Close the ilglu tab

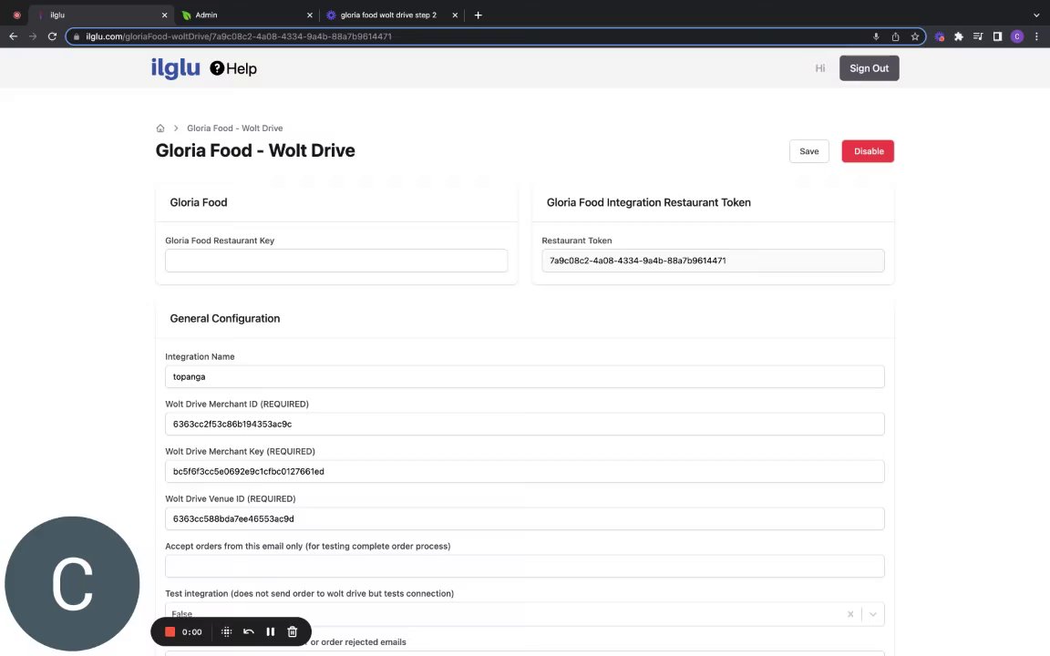pyautogui.click(x=164, y=15)
